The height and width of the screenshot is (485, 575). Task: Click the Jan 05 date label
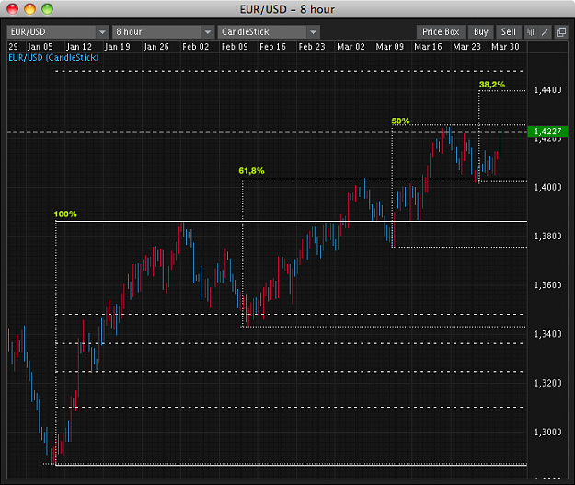pos(40,47)
